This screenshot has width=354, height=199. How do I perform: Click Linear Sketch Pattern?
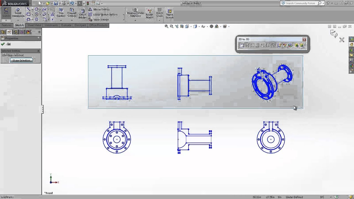pos(103,15)
